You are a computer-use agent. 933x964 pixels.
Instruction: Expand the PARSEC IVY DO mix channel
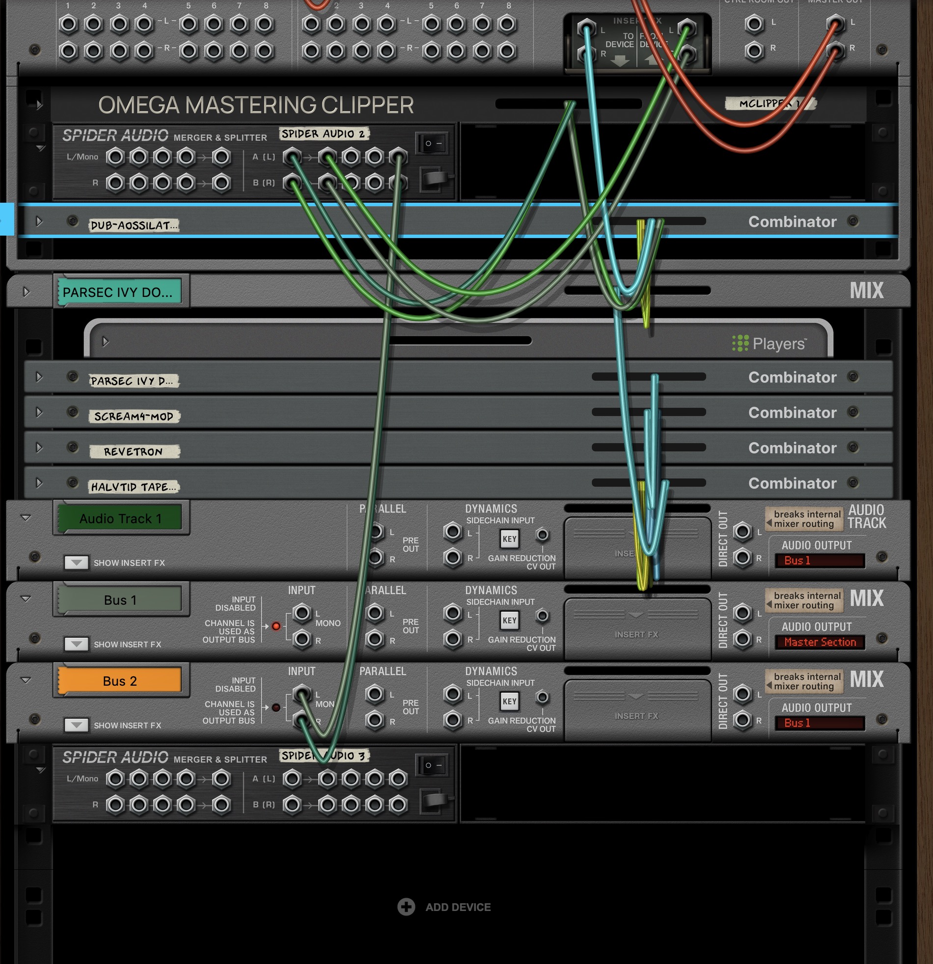coord(26,292)
